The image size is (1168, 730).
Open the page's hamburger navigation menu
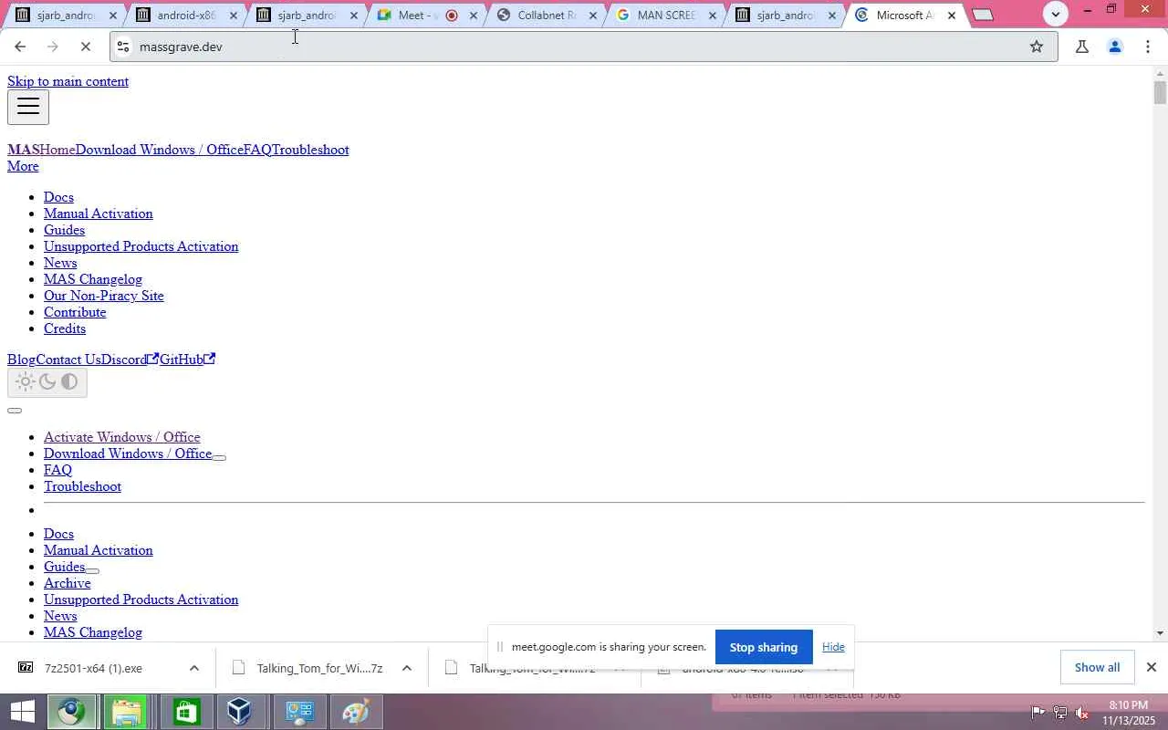coord(28,107)
